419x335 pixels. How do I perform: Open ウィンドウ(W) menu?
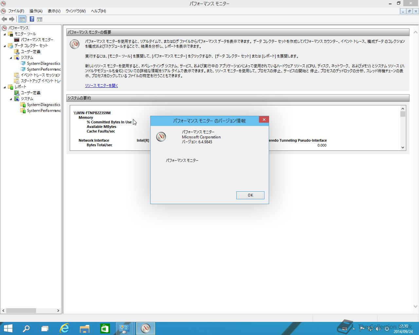76,11
